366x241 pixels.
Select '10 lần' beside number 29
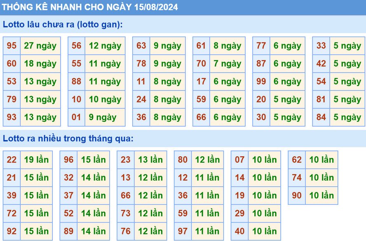265,213
